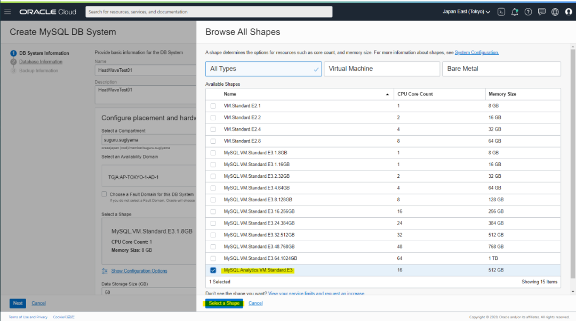Launch Cloud Shell from the header
Screen dimensions: 576x321
(501, 12)
